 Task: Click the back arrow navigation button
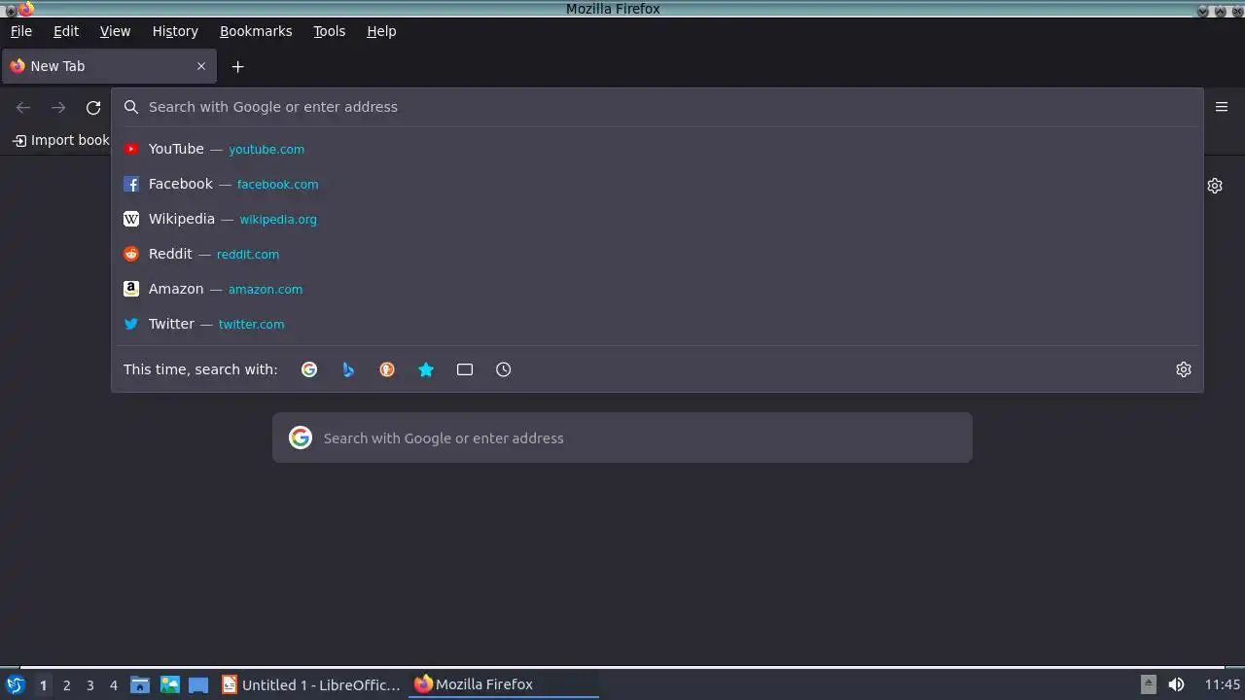pyautogui.click(x=23, y=108)
